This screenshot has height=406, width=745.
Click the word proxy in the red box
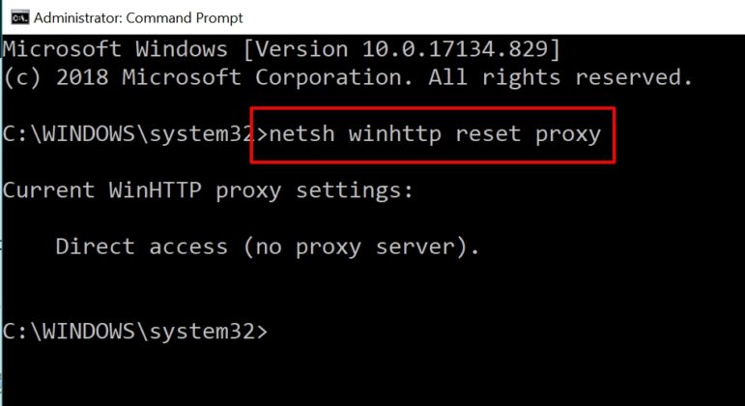(568, 135)
